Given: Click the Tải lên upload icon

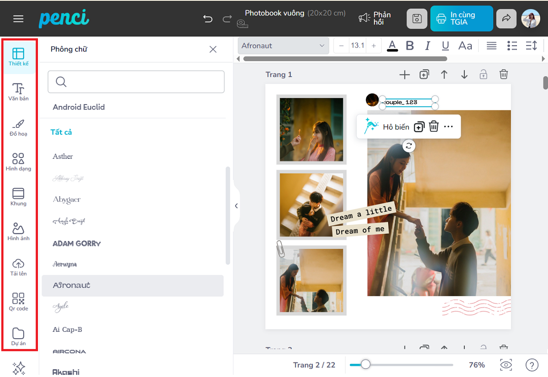Looking at the screenshot, I should click(x=18, y=267).
